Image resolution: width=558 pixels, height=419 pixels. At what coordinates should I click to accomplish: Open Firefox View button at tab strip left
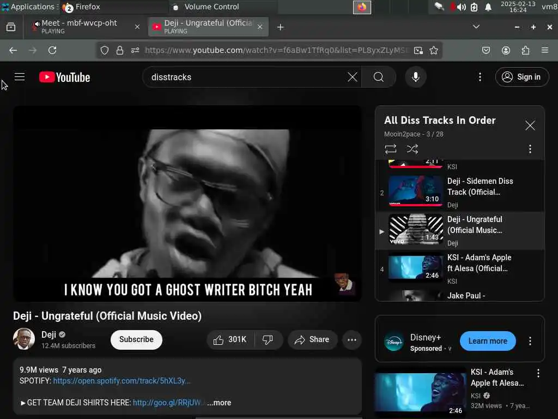pos(11,27)
